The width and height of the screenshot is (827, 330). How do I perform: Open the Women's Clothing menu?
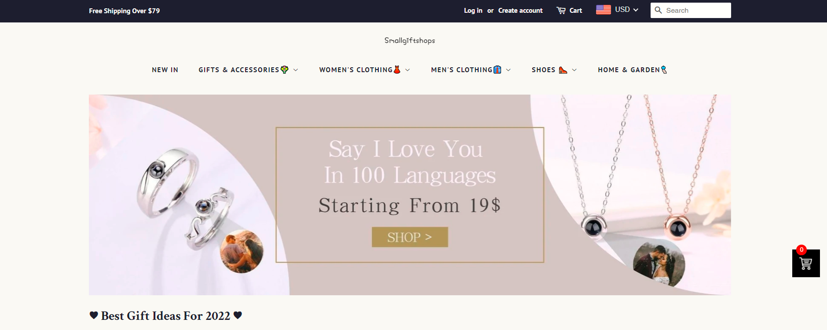coord(360,70)
